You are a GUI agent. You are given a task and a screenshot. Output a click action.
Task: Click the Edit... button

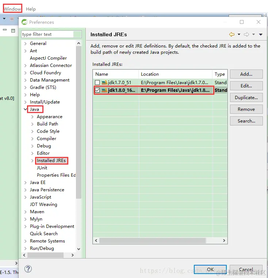click(x=246, y=86)
